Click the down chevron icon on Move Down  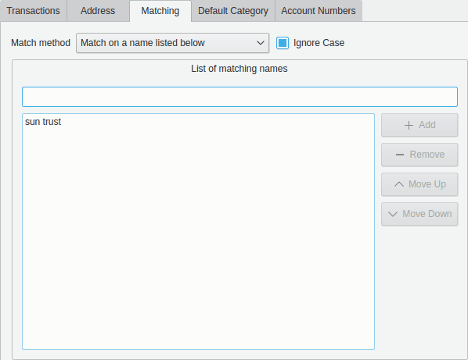click(x=393, y=214)
